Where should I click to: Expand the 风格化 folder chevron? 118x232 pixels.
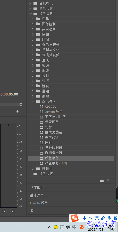(33, 169)
